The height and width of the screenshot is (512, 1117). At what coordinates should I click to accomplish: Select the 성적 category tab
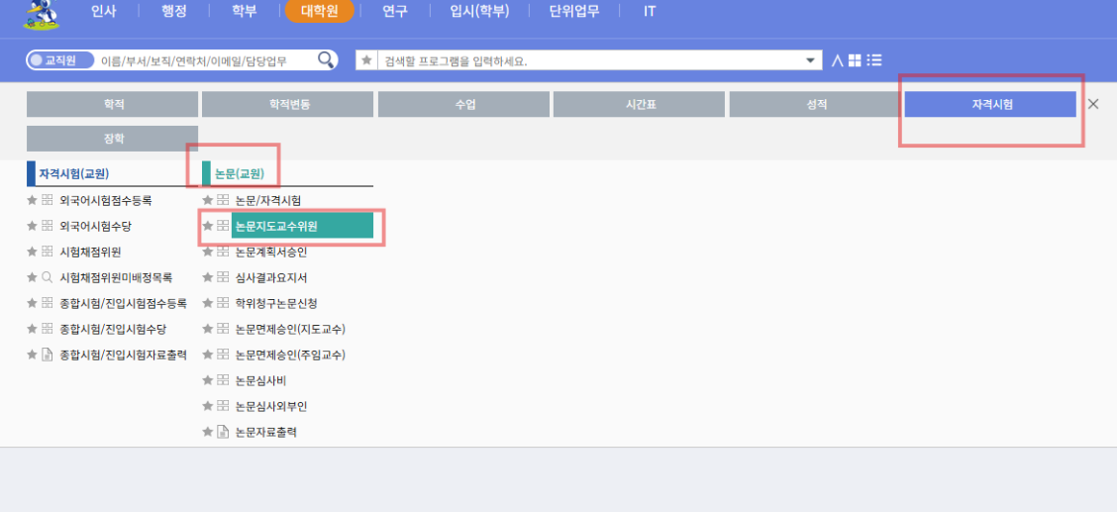pos(815,104)
